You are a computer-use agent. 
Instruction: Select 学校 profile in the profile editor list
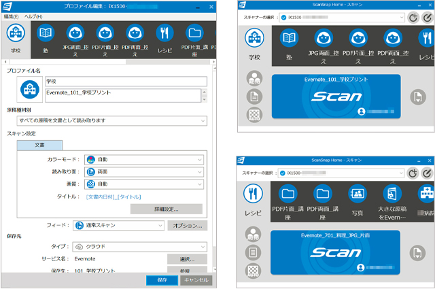click(x=16, y=39)
